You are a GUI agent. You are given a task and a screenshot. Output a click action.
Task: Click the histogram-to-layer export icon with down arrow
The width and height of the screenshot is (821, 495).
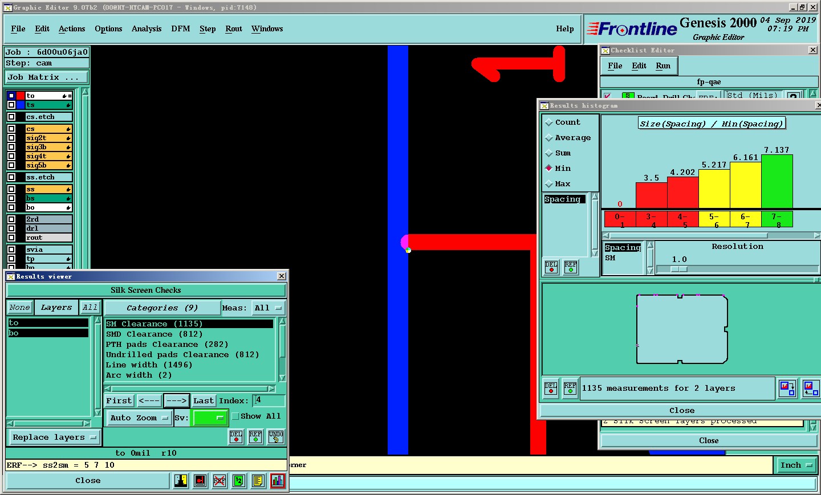[787, 388]
